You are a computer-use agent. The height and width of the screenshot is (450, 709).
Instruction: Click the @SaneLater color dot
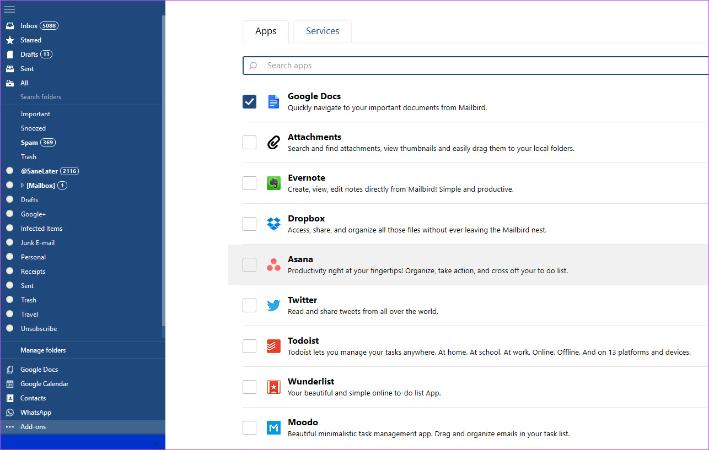point(9,171)
